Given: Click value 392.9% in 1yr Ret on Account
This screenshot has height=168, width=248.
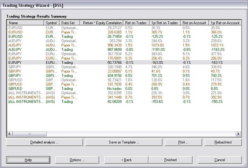Looking at the screenshot, I should click(216, 97).
